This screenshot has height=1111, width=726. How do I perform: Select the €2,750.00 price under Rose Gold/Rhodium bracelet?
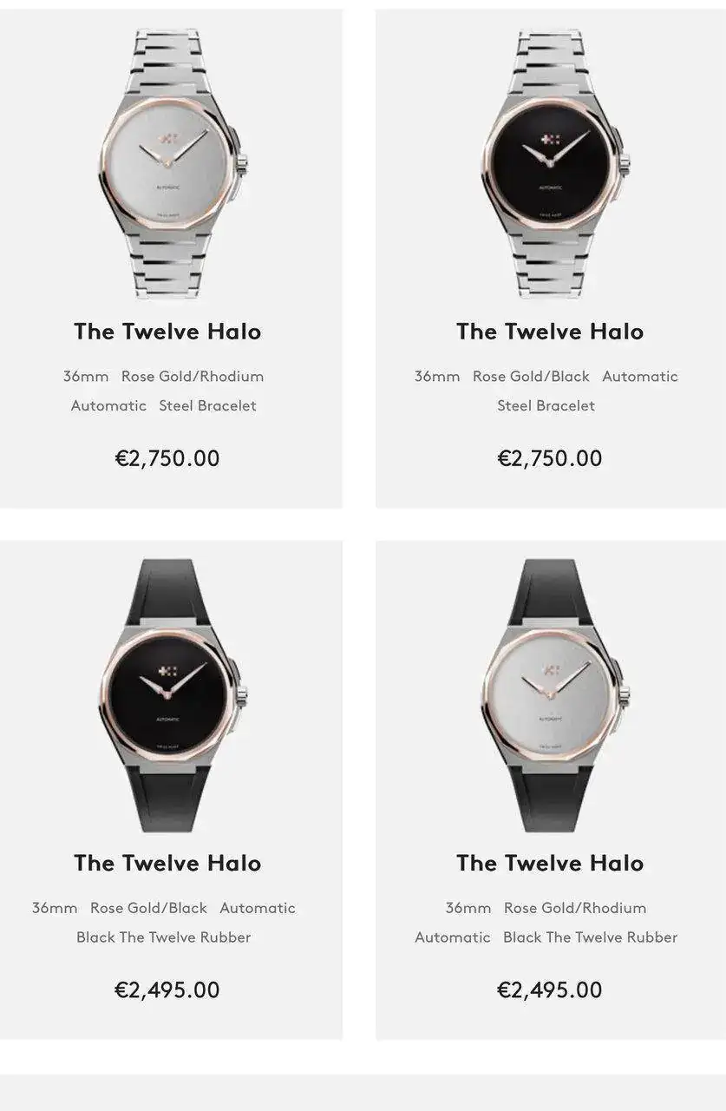pos(167,458)
